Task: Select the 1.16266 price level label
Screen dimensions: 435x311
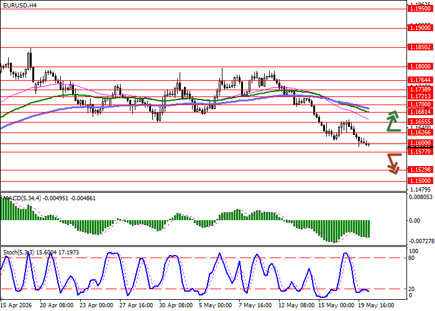Action: pos(420,132)
